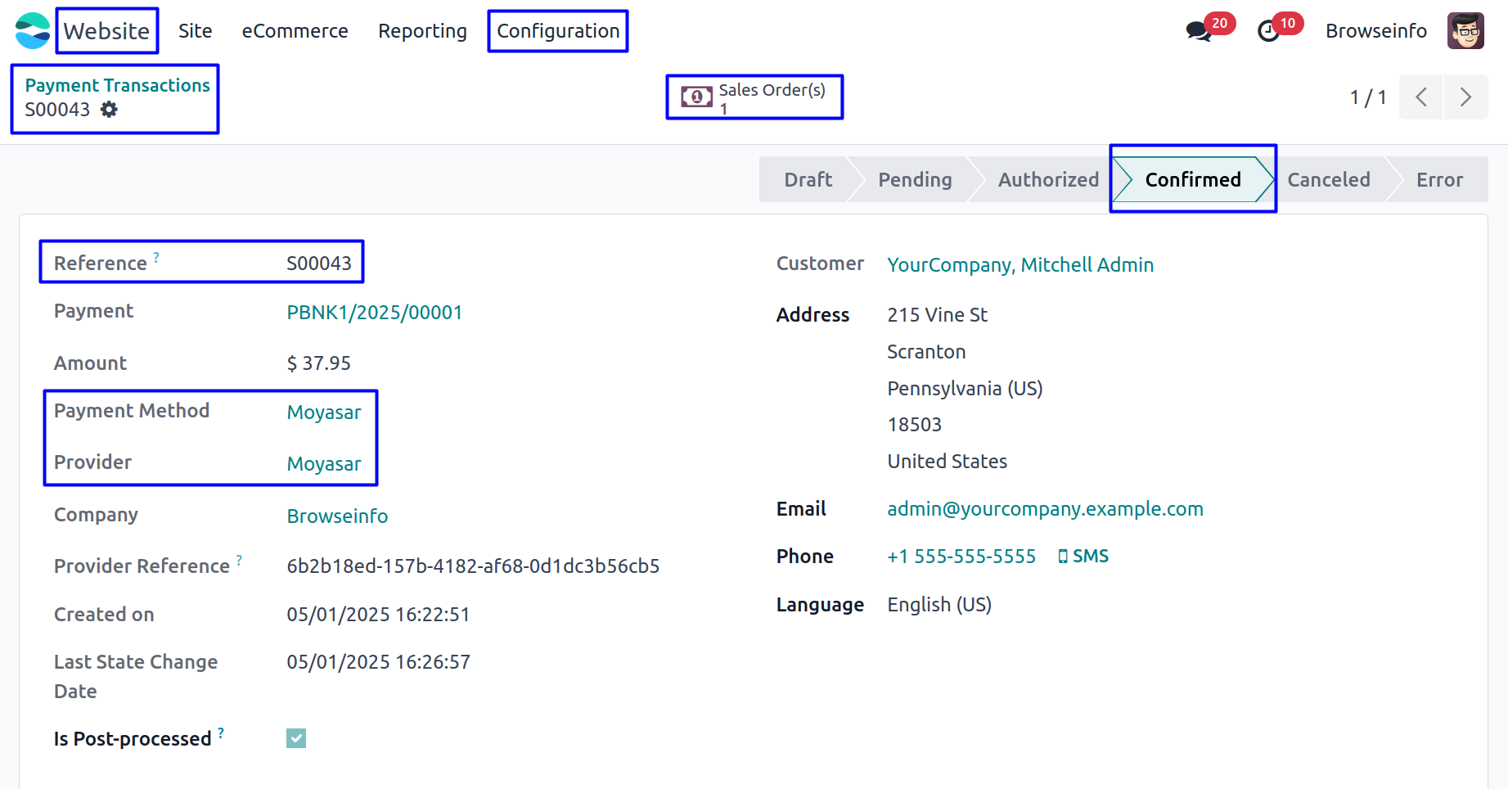Click the Last State Change Date 16:26:57

[378, 662]
